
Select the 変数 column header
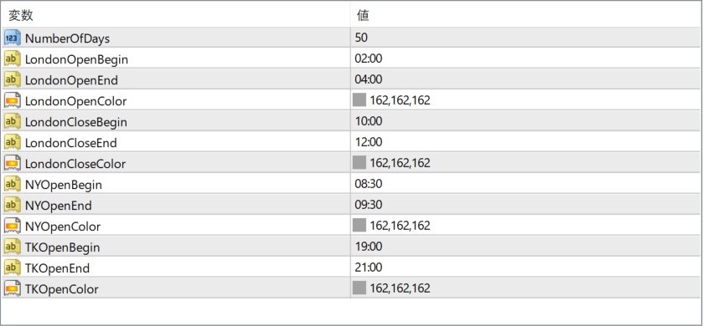(21, 16)
